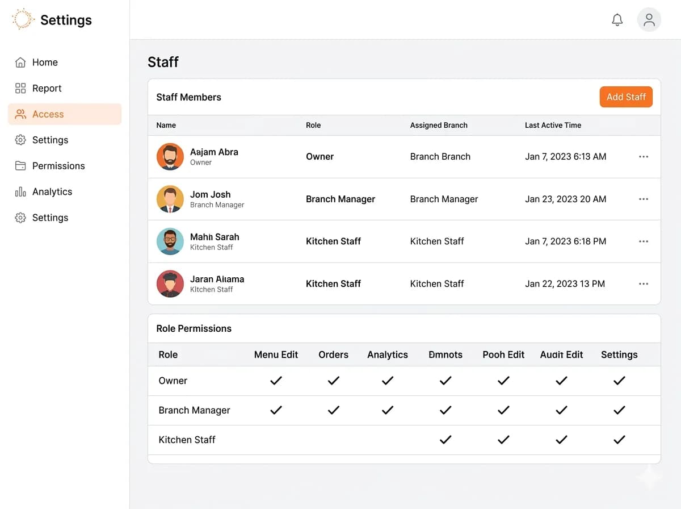Click Aajam Abra's avatar picture
Image resolution: width=681 pixels, height=509 pixels.
(170, 157)
